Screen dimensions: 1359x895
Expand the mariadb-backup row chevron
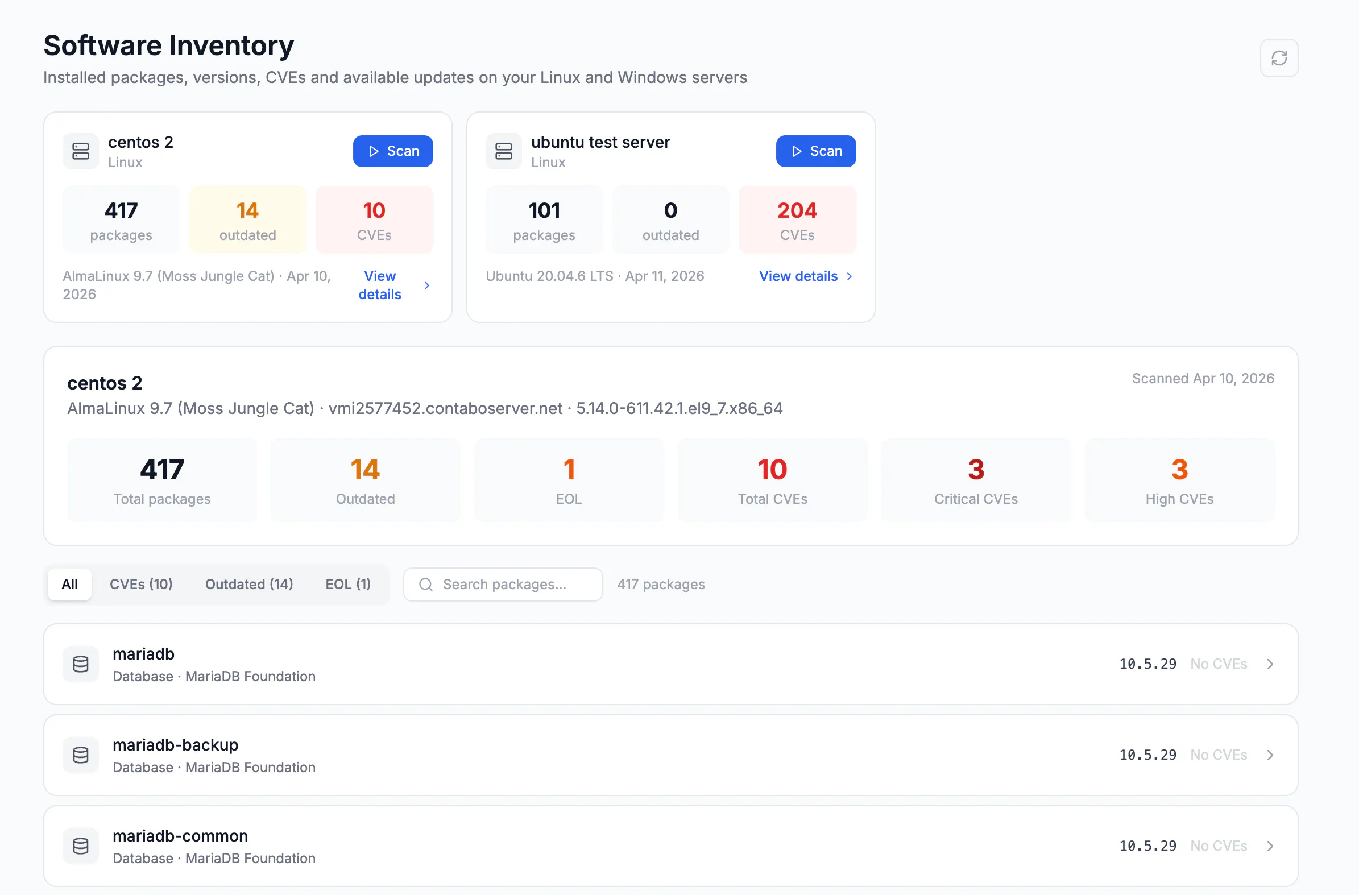pyautogui.click(x=1269, y=755)
